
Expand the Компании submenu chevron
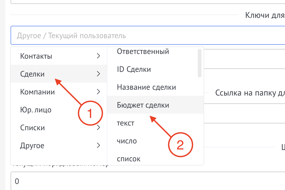(98, 92)
